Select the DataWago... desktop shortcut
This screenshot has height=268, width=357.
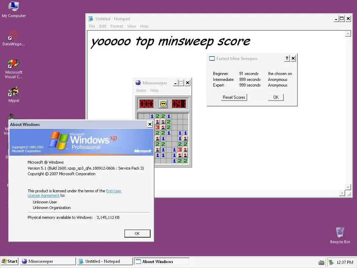pos(14,38)
